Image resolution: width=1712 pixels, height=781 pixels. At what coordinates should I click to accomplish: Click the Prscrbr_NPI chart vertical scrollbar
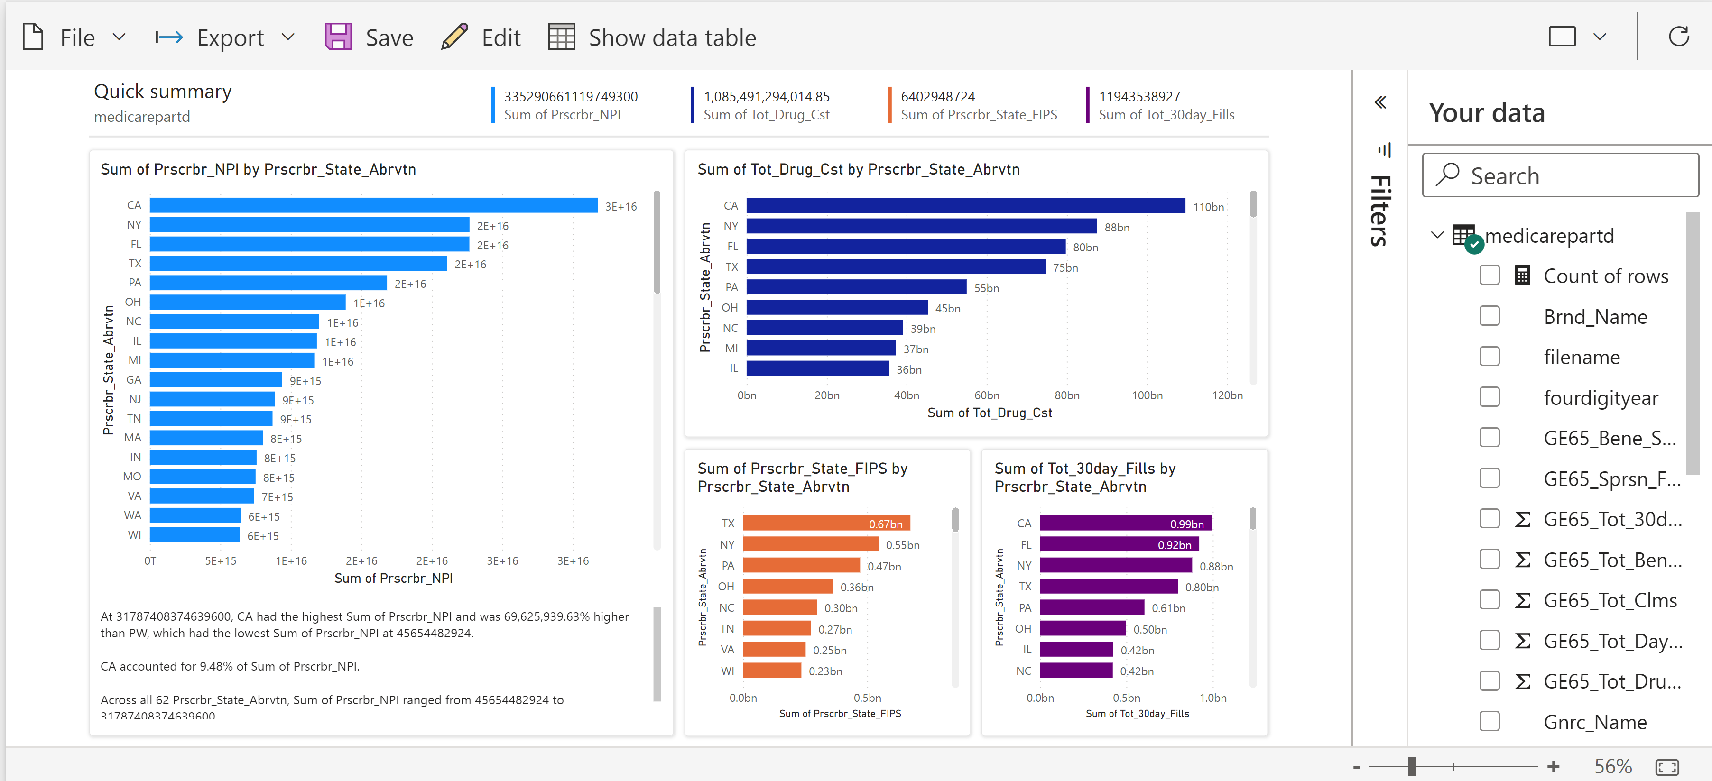click(657, 242)
